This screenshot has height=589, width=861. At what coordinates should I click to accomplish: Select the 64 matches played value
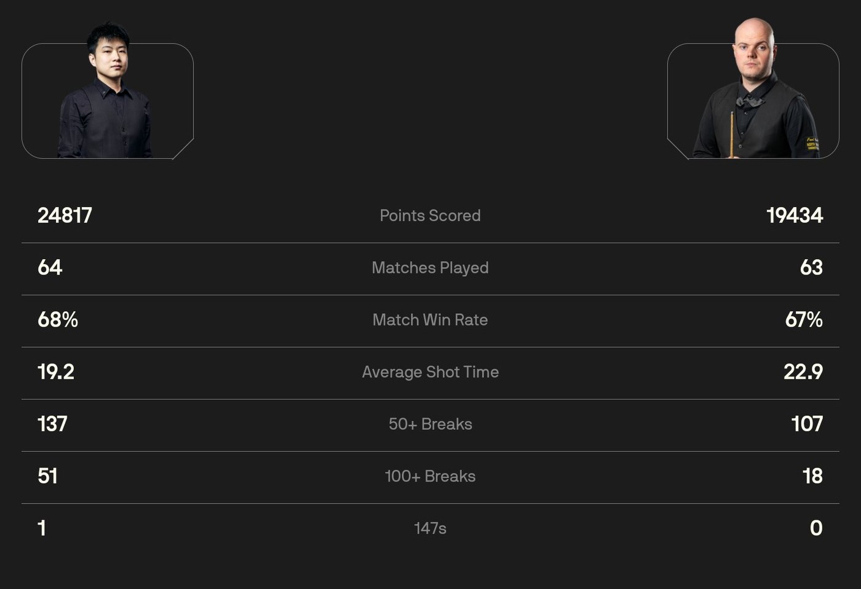click(x=50, y=268)
